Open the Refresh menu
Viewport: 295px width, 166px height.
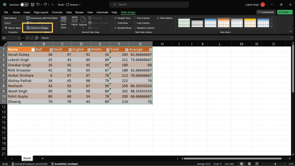(x=83, y=23)
